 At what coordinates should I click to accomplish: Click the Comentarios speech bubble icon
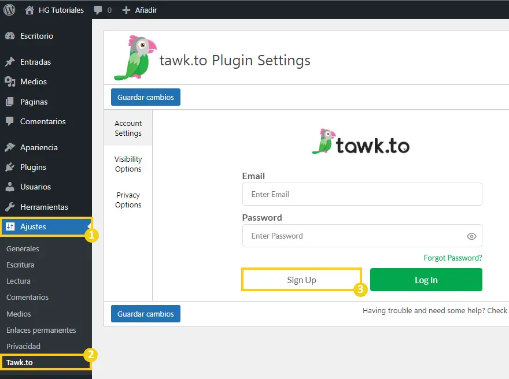pos(10,121)
